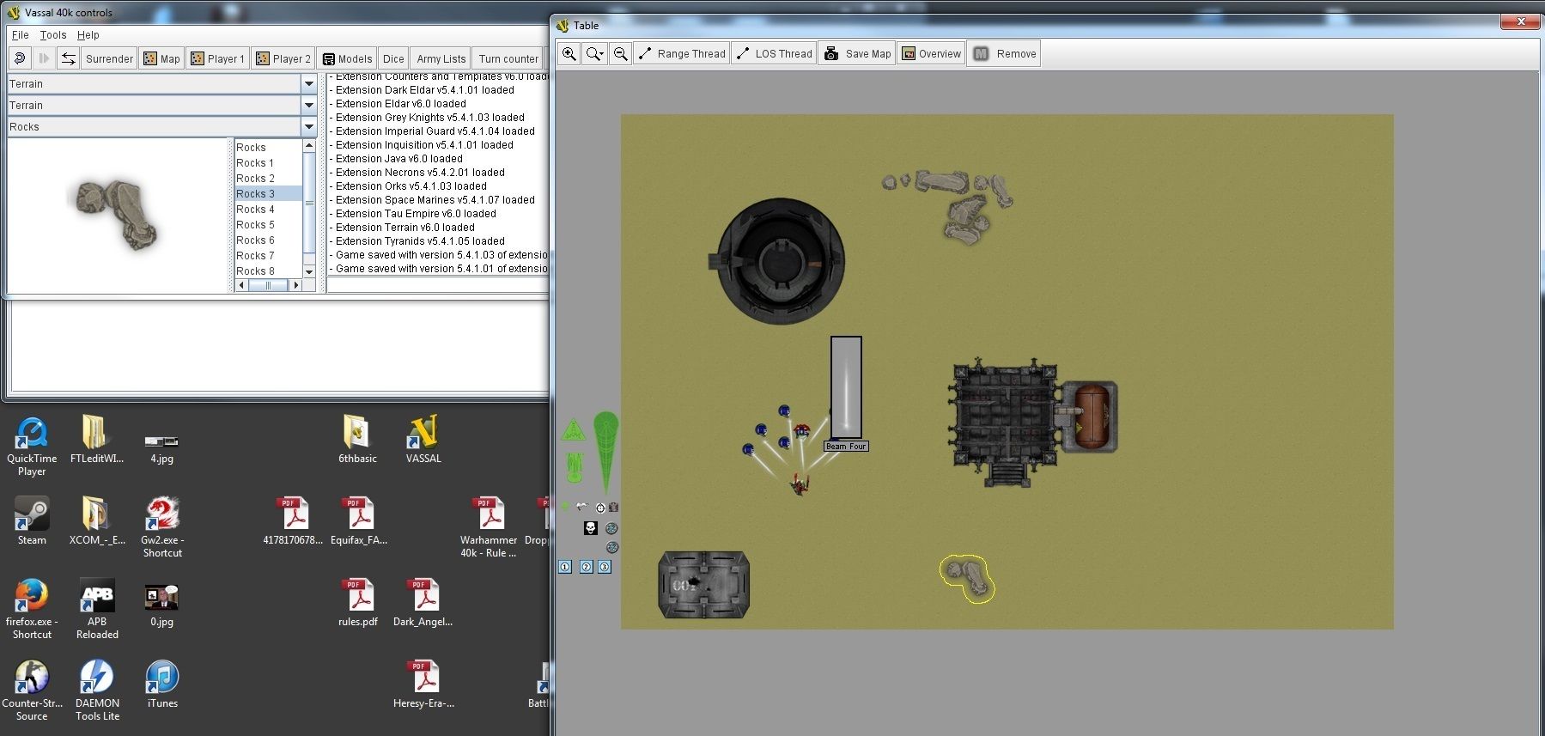This screenshot has width=1545, height=736.
Task: Select 'Rocks 1' in the piece list
Action: (268, 162)
